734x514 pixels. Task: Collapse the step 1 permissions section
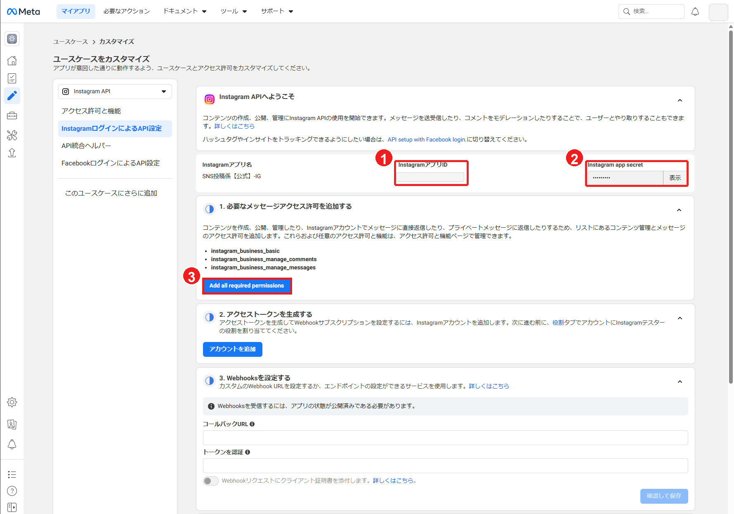(679, 210)
